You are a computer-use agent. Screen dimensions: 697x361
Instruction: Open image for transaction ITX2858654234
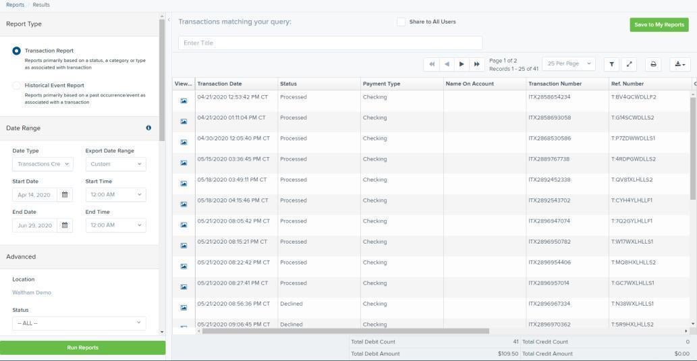[x=184, y=101]
